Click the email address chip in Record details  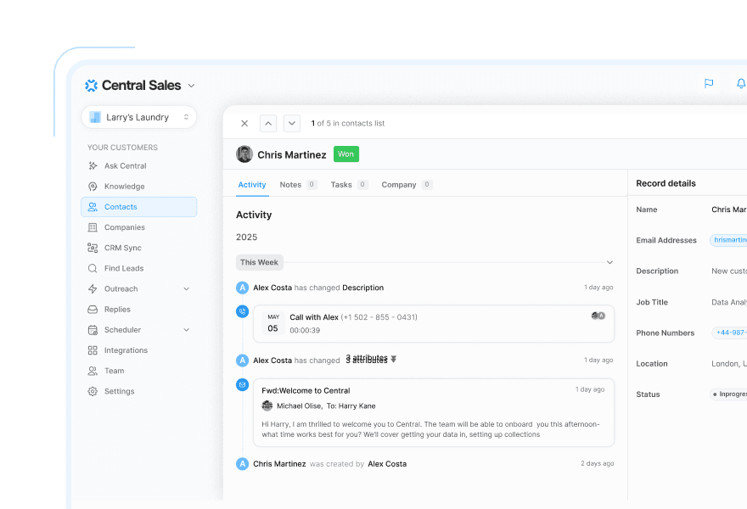click(x=729, y=240)
